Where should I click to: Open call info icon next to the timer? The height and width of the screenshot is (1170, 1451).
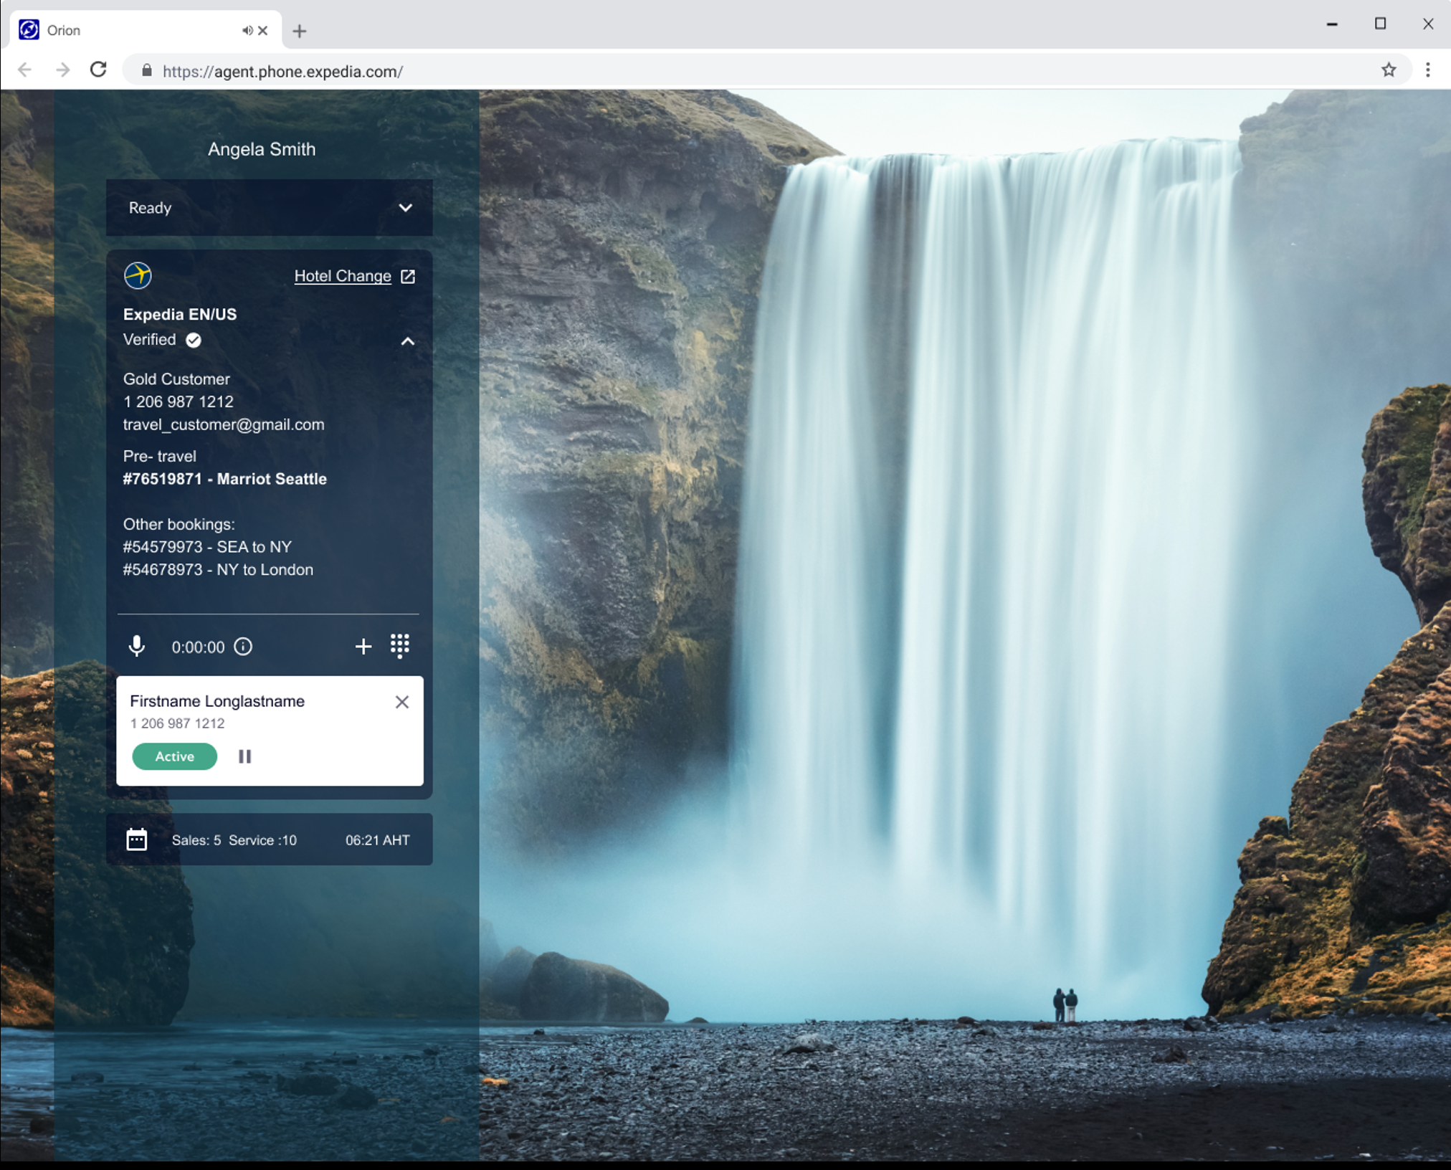click(243, 647)
